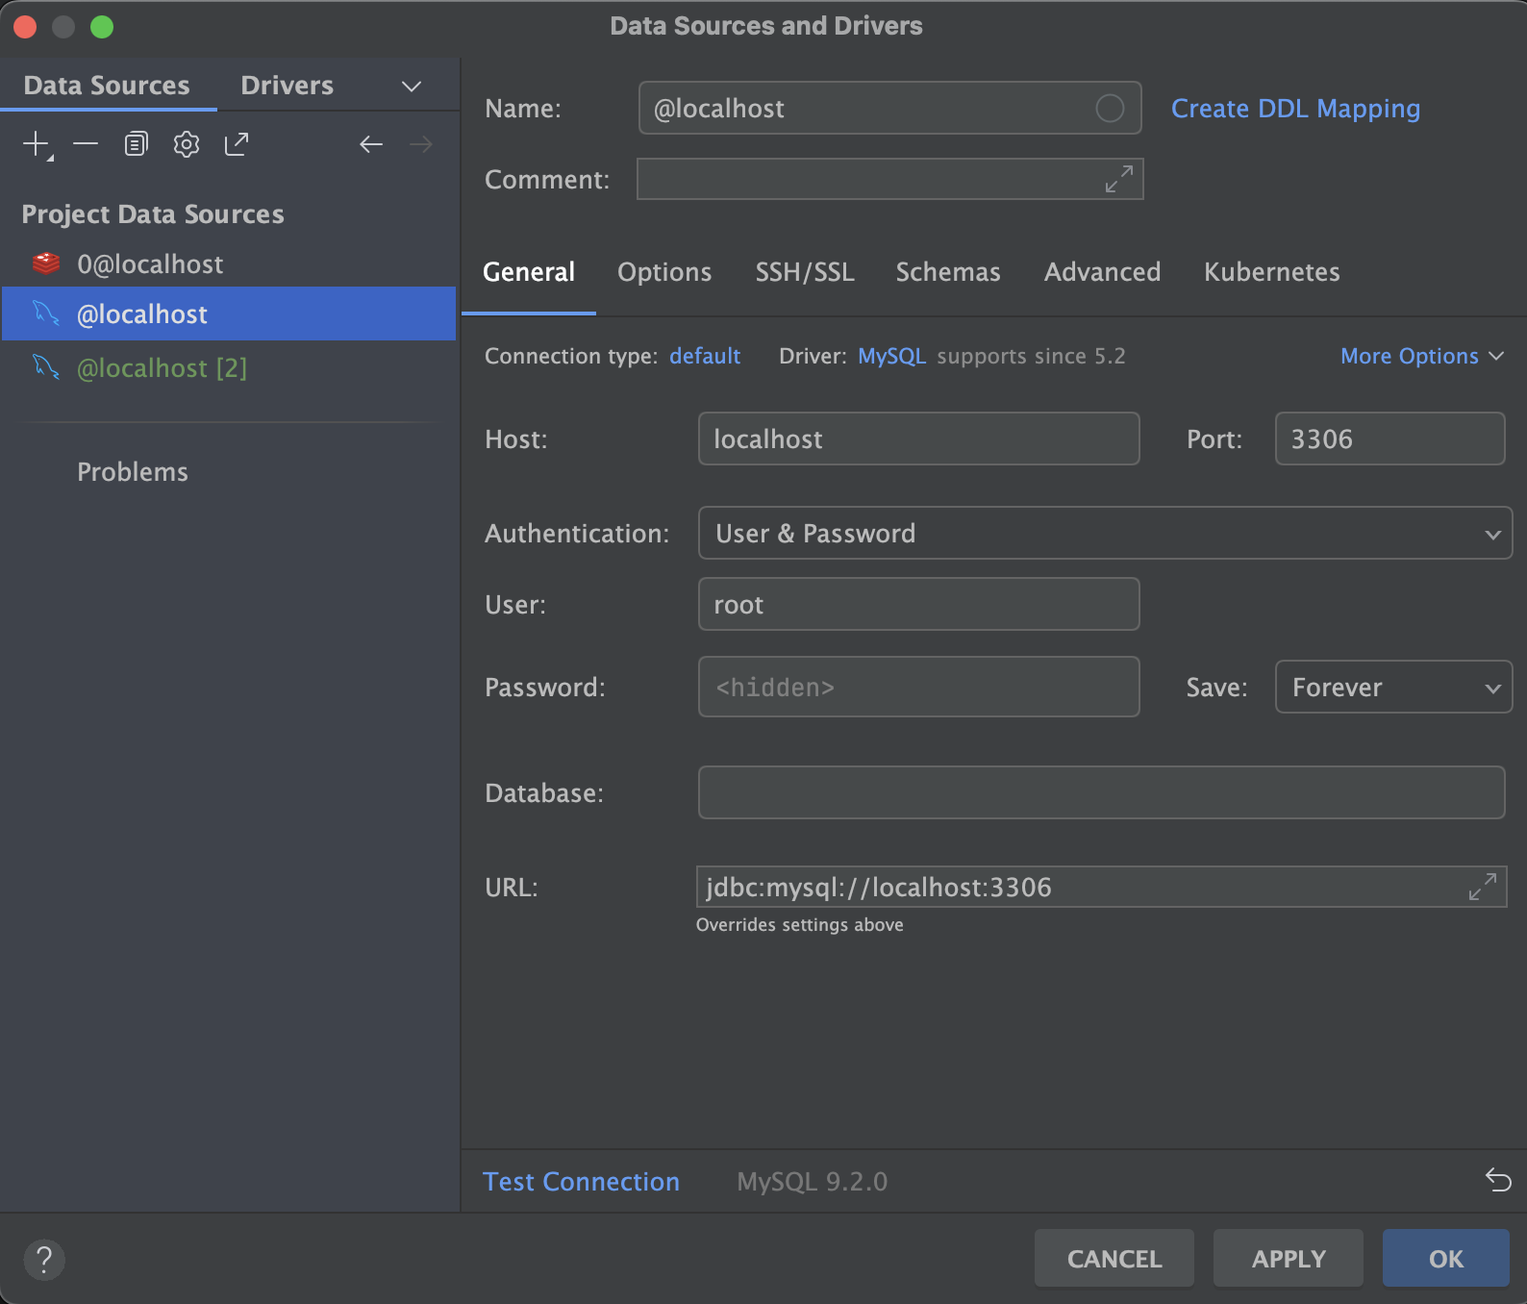Expand the URL field editor
The height and width of the screenshot is (1304, 1527).
point(1482,887)
